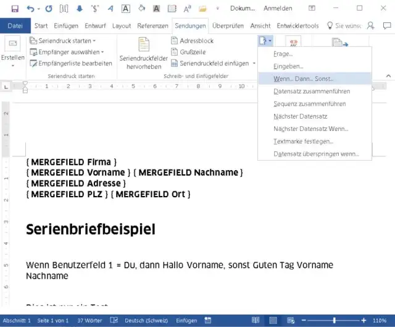Select Nächster Datensatz menu entry

314,116
